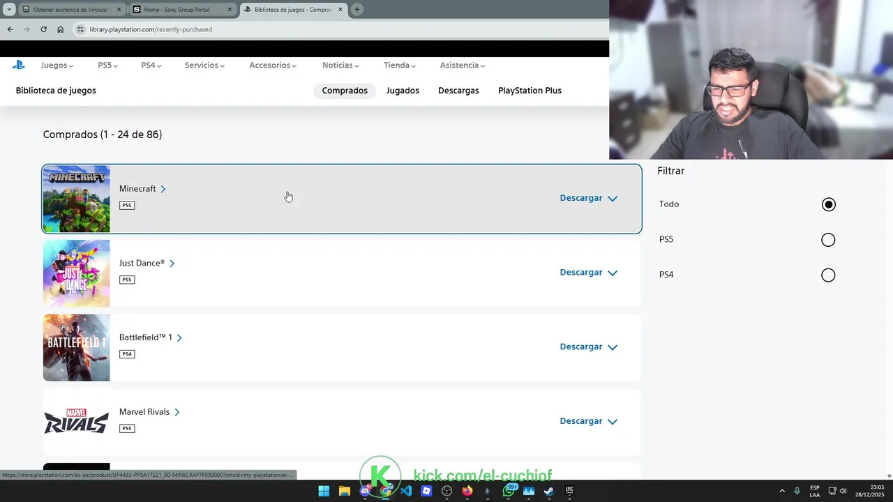The width and height of the screenshot is (893, 502).
Task: Switch to the Descargas tab
Action: 458,91
